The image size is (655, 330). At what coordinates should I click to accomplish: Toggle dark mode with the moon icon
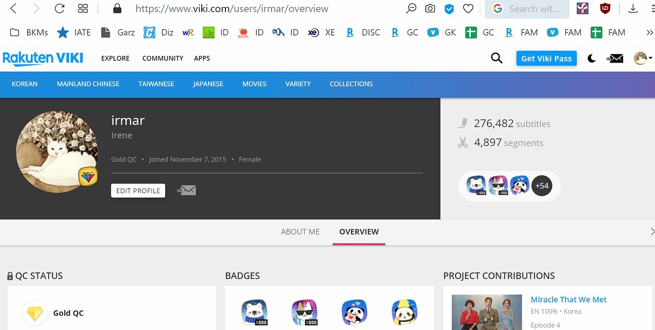click(x=591, y=58)
